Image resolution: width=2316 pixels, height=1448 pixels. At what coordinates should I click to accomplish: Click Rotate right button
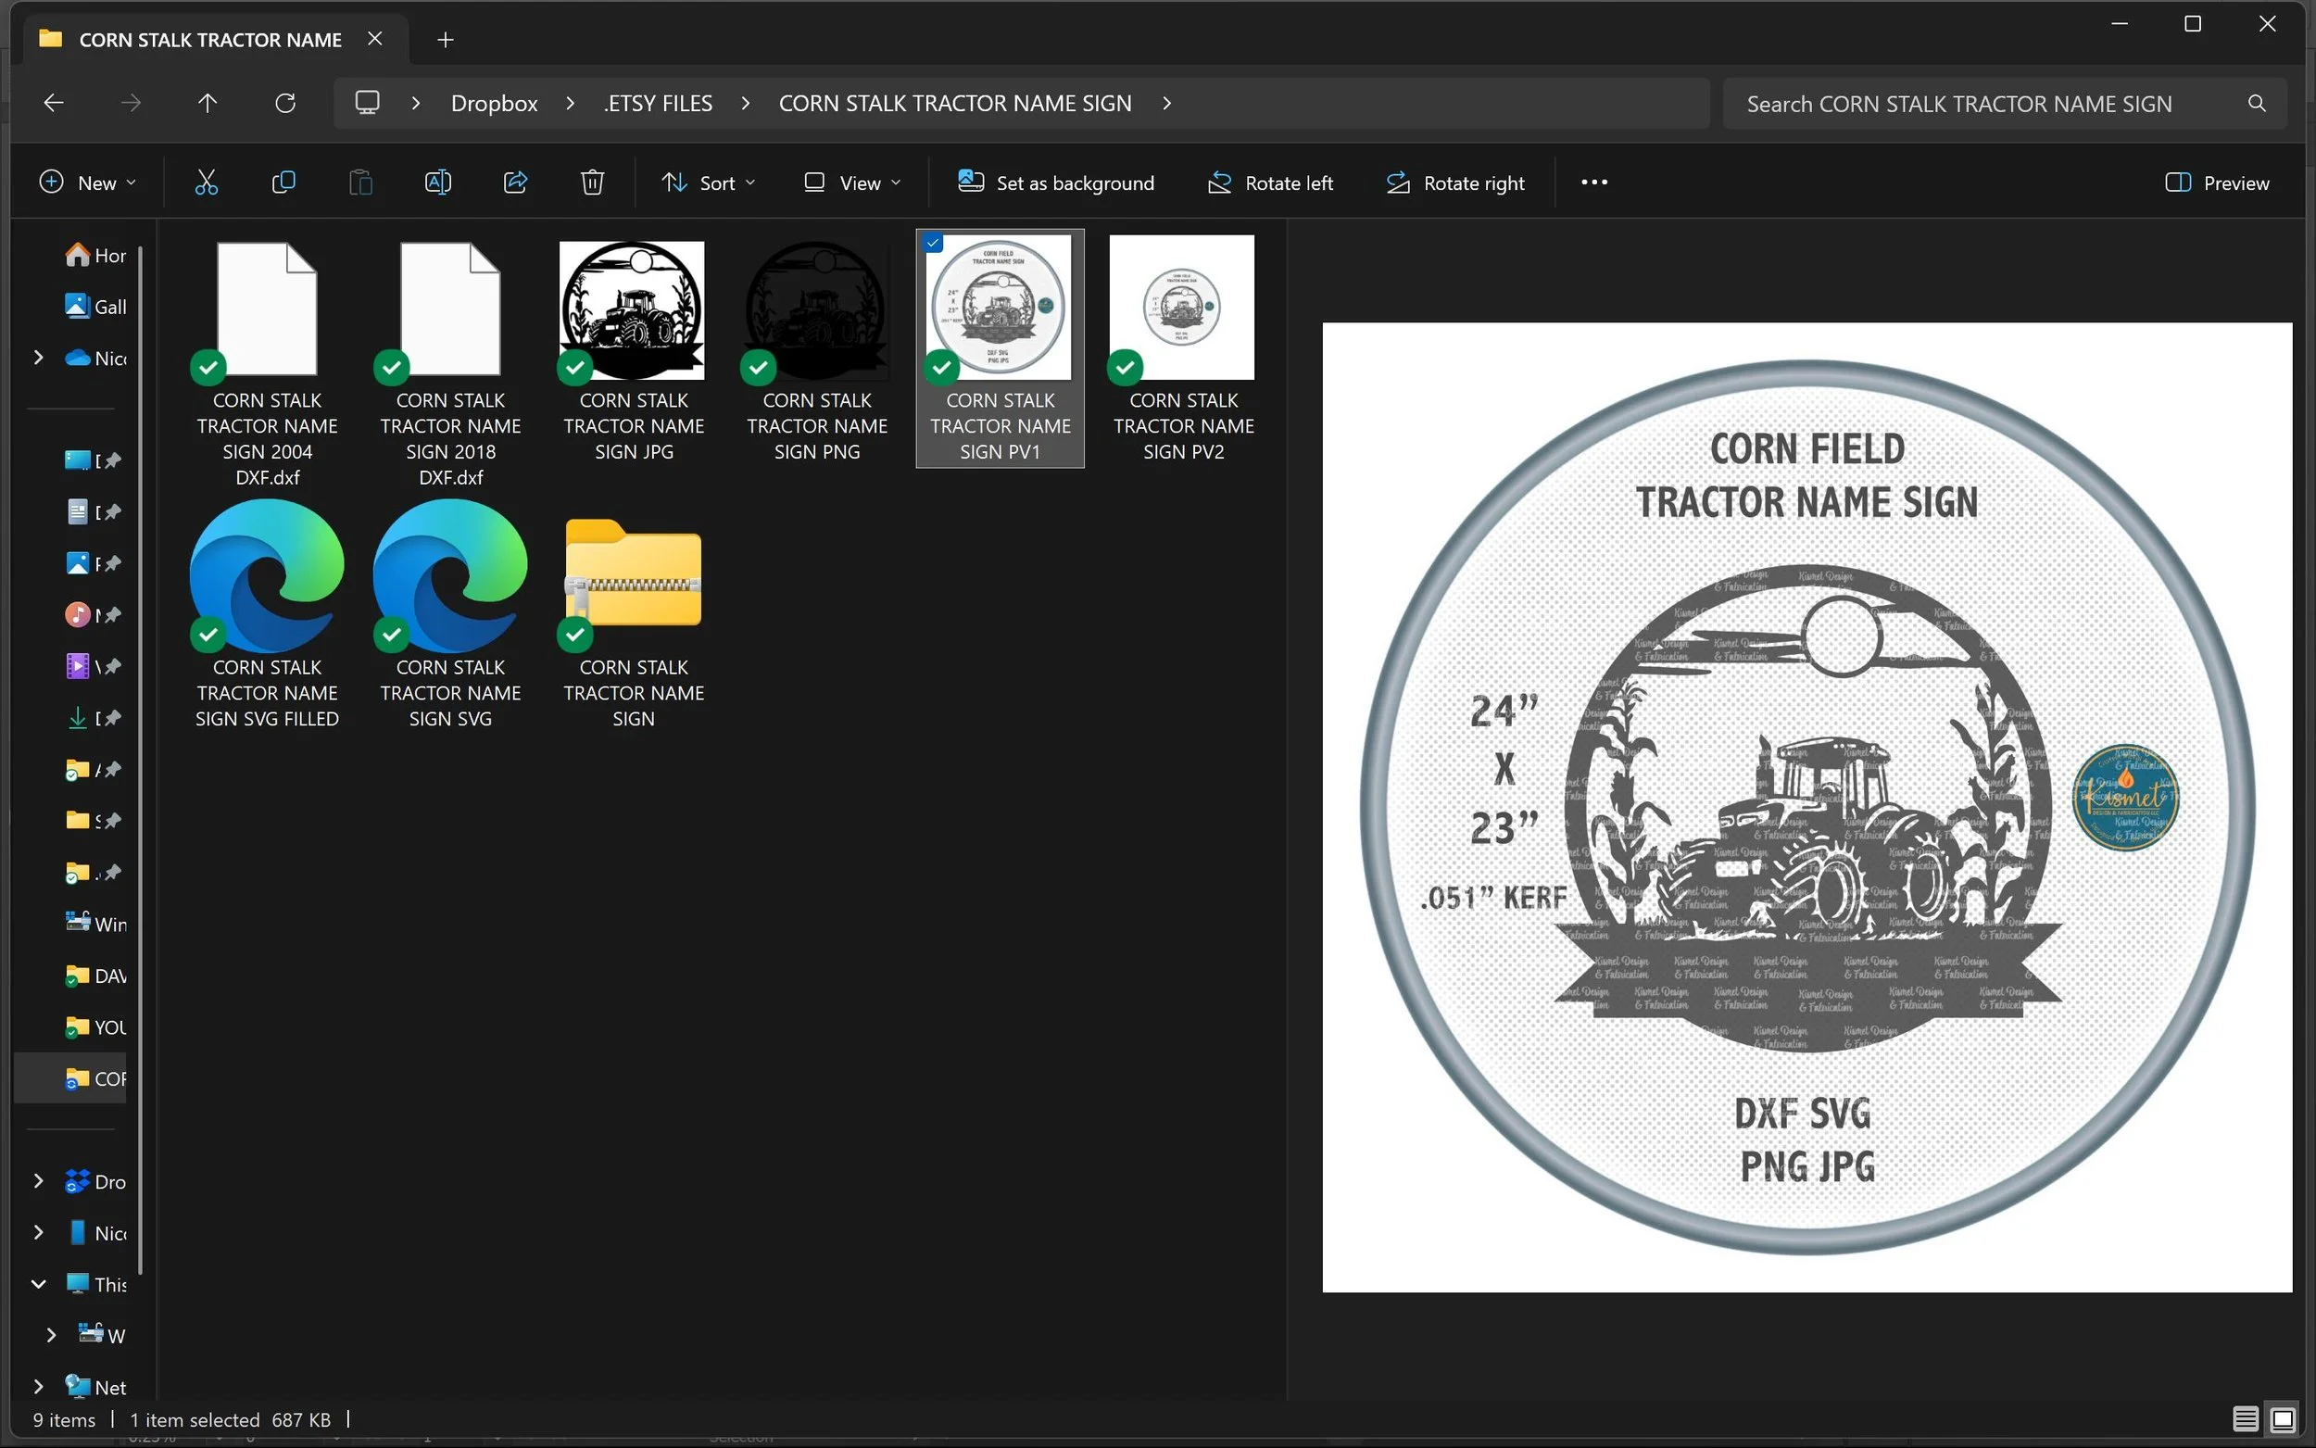(1455, 183)
